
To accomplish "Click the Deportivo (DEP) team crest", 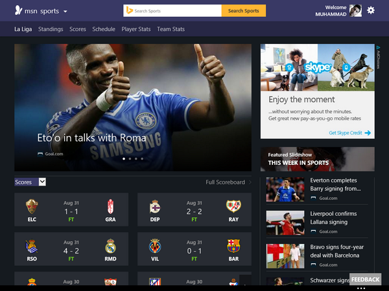I will (155, 207).
